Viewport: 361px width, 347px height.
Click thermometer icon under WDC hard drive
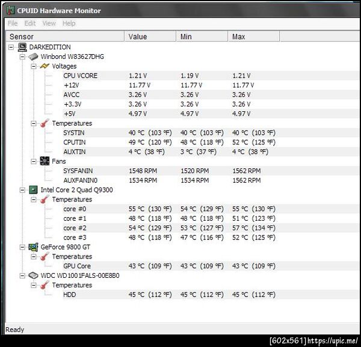[45, 285]
